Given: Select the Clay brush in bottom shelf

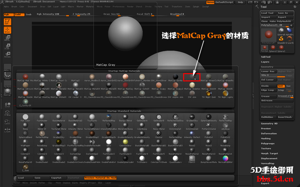Looking at the screenshot, I should [x=50, y=183].
